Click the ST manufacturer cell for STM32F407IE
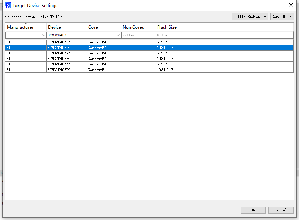This screenshot has height=220, width=299. (x=26, y=42)
